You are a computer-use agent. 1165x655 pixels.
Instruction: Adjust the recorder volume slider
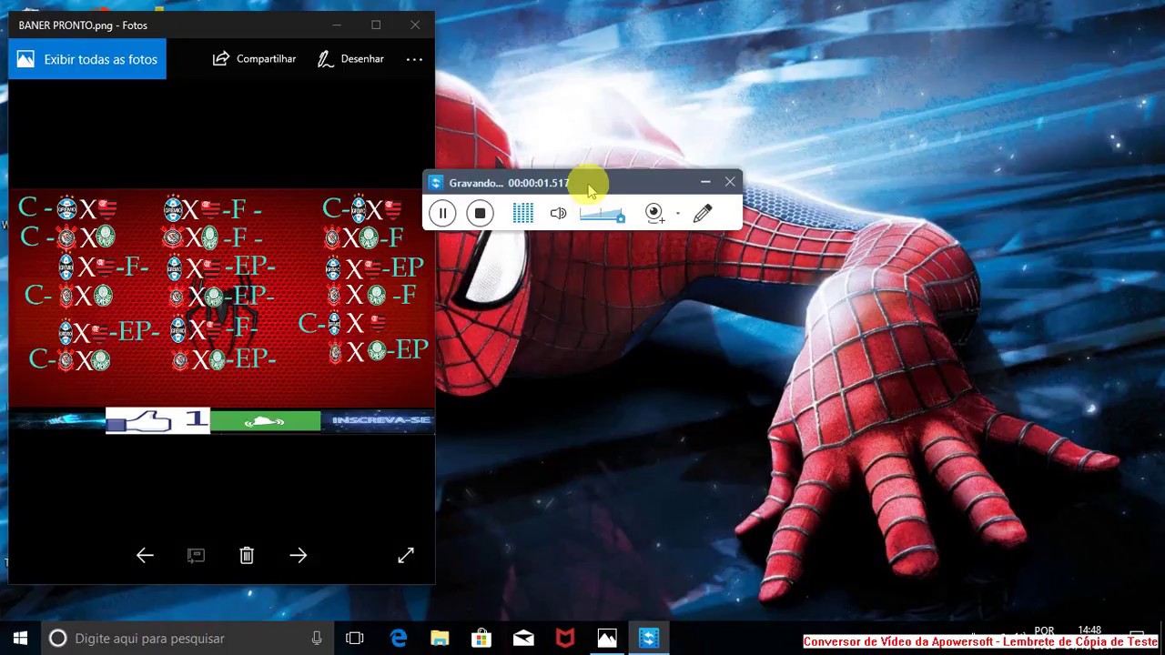602,215
